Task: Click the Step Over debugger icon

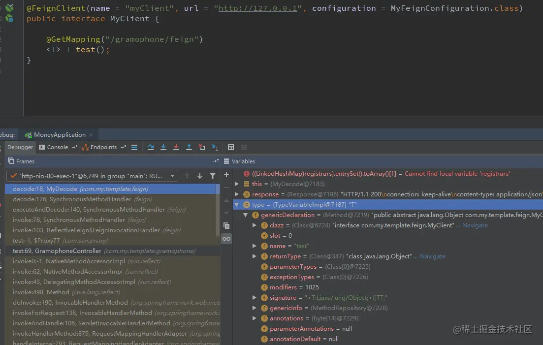Action: pos(150,147)
